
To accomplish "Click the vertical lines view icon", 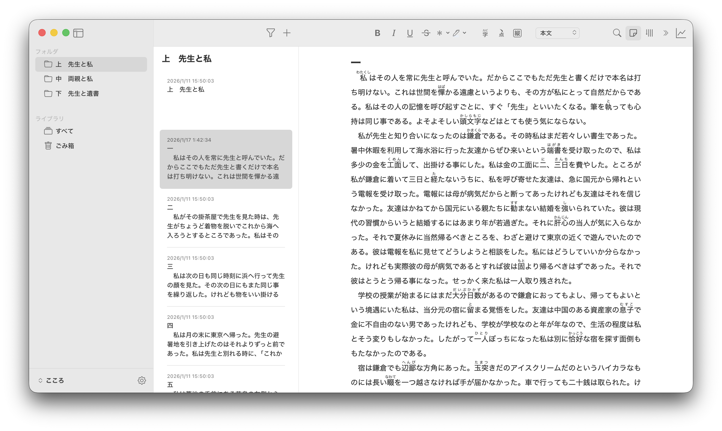I will pyautogui.click(x=649, y=33).
